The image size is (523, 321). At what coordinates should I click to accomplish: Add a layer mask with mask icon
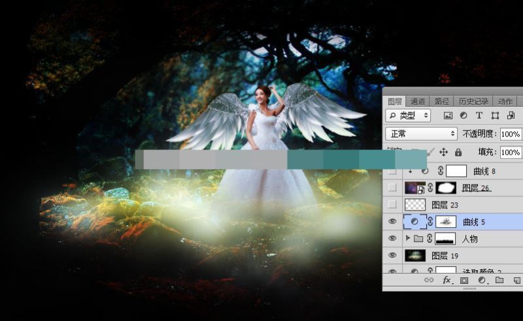464,281
